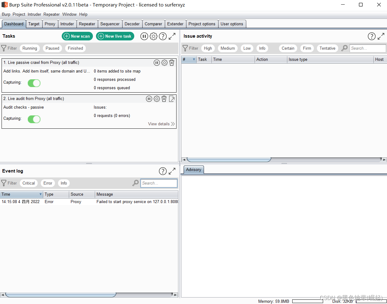Expand the Issue activity panel
This screenshot has width=387, height=304.
tap(381, 36)
